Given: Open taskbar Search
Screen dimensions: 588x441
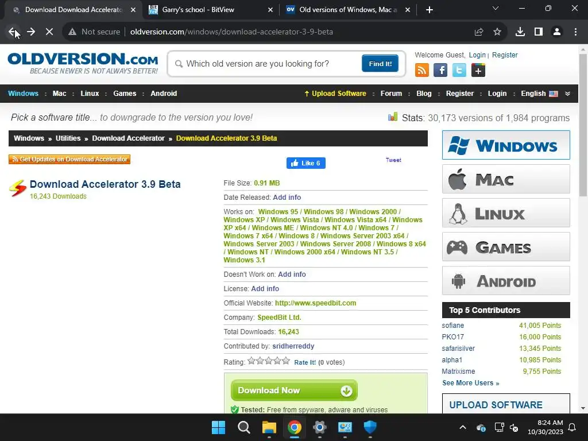Looking at the screenshot, I should coord(243,427).
